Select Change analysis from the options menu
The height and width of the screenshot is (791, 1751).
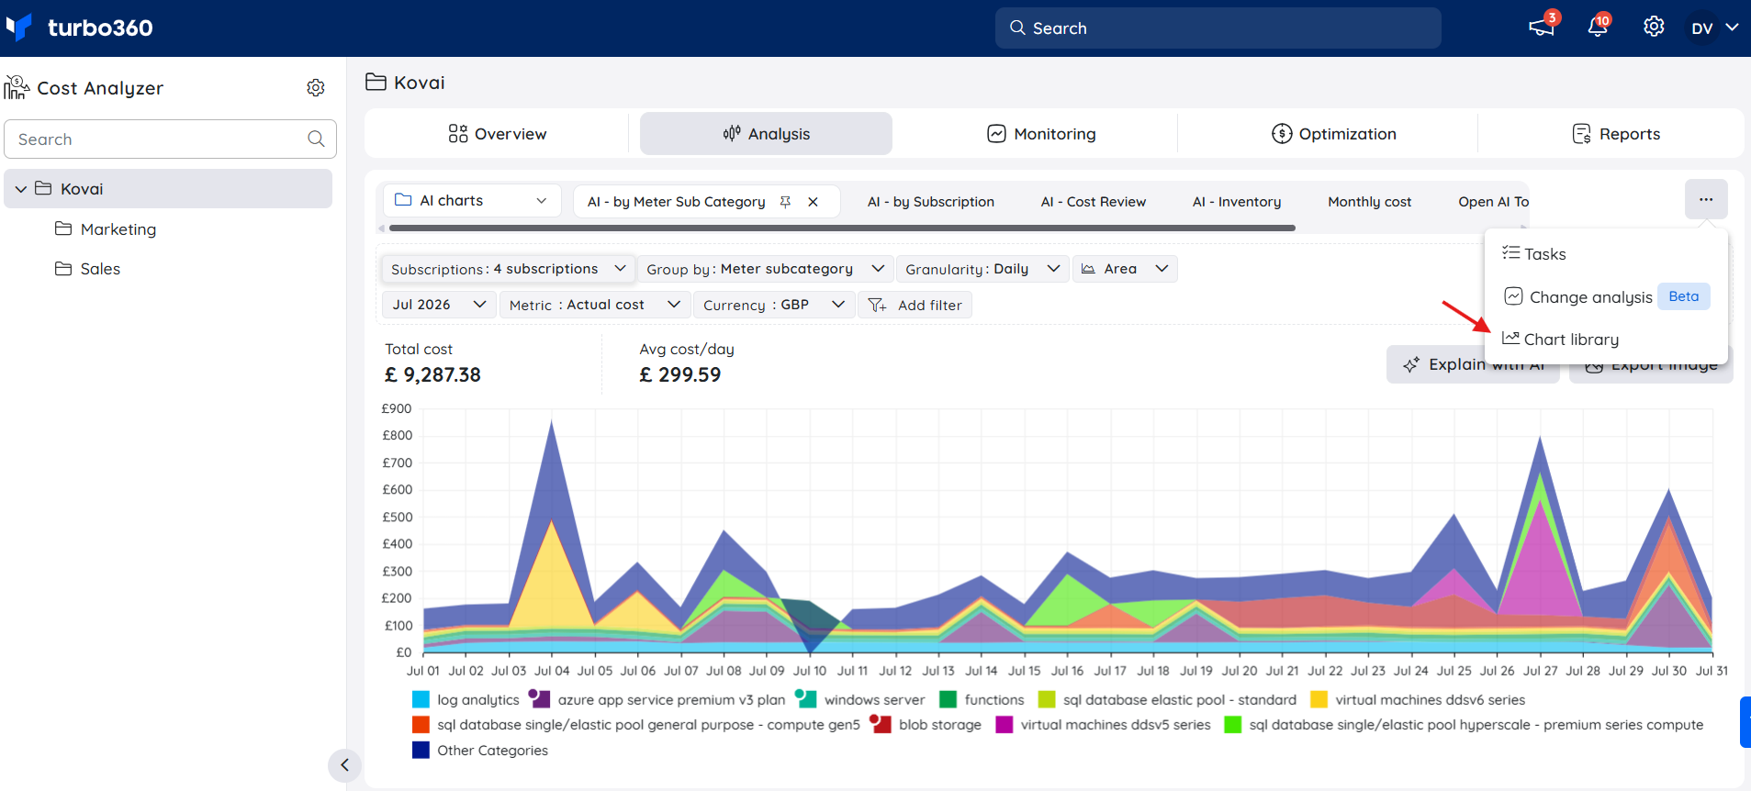pos(1606,296)
